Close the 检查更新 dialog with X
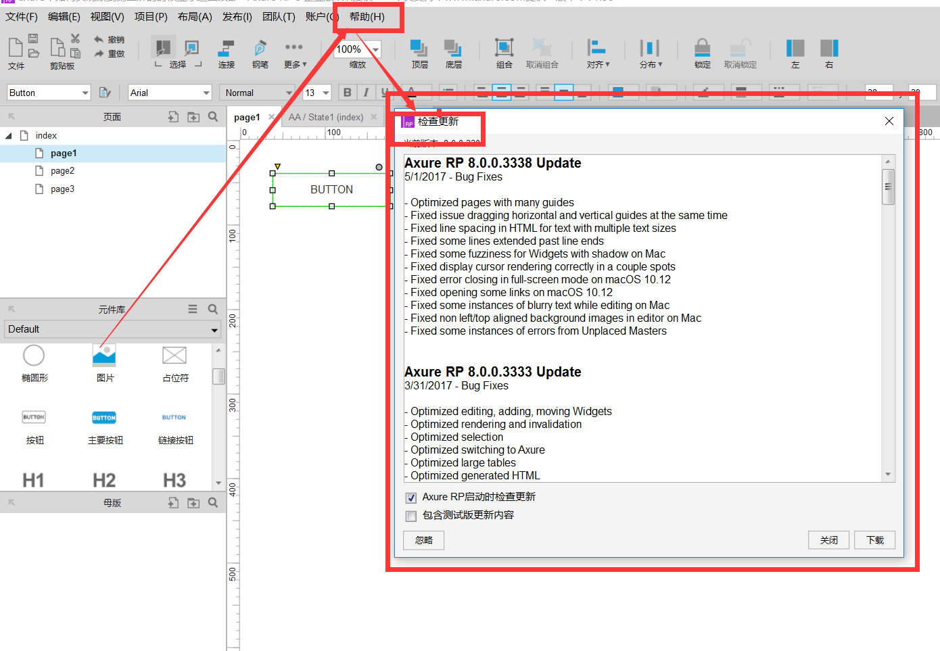 pyautogui.click(x=889, y=121)
